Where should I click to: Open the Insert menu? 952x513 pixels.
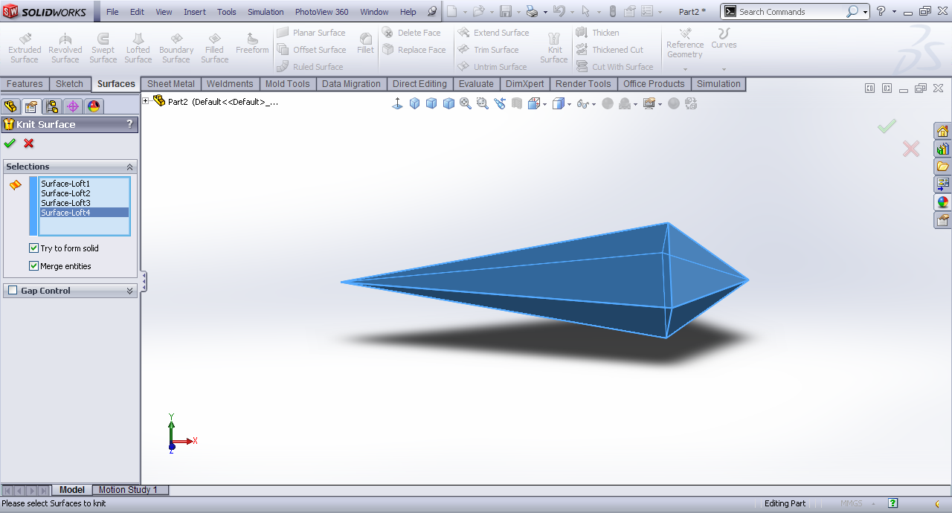point(195,12)
